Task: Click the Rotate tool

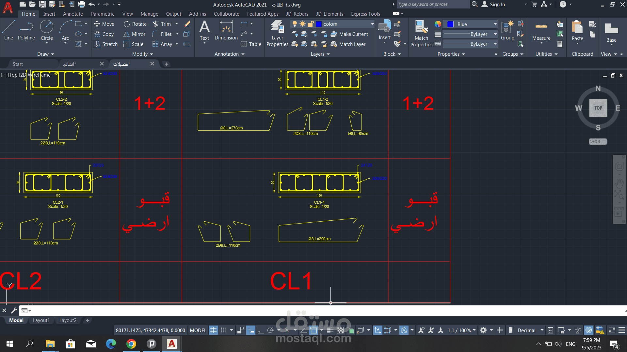Action: click(135, 24)
